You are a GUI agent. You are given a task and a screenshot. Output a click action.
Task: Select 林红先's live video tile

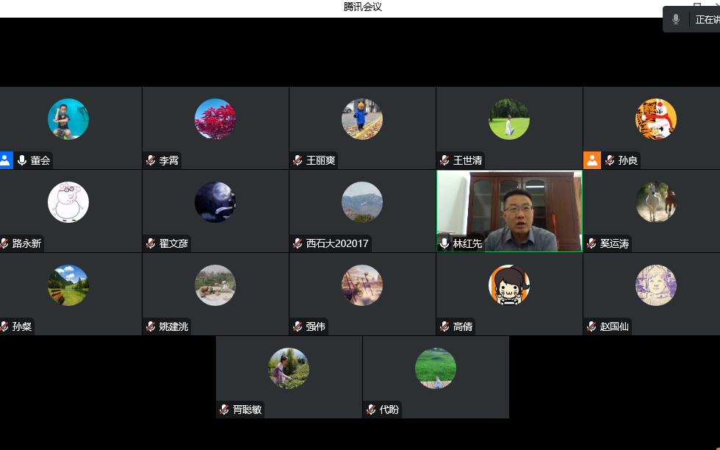click(x=509, y=211)
